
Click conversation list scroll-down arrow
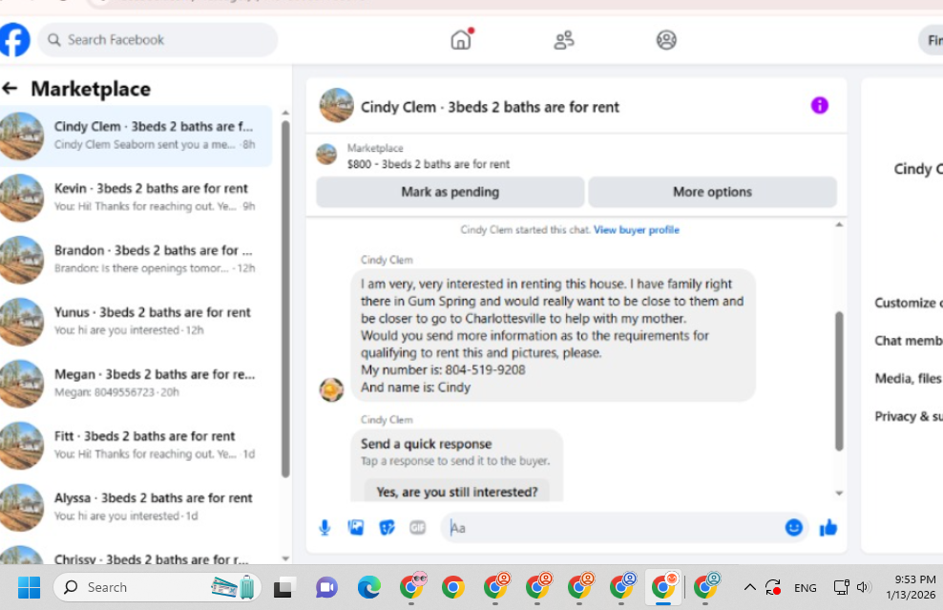click(285, 558)
